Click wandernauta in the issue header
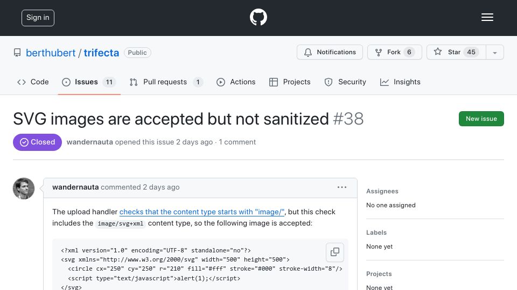Image resolution: width=517 pixels, height=290 pixels. point(90,142)
